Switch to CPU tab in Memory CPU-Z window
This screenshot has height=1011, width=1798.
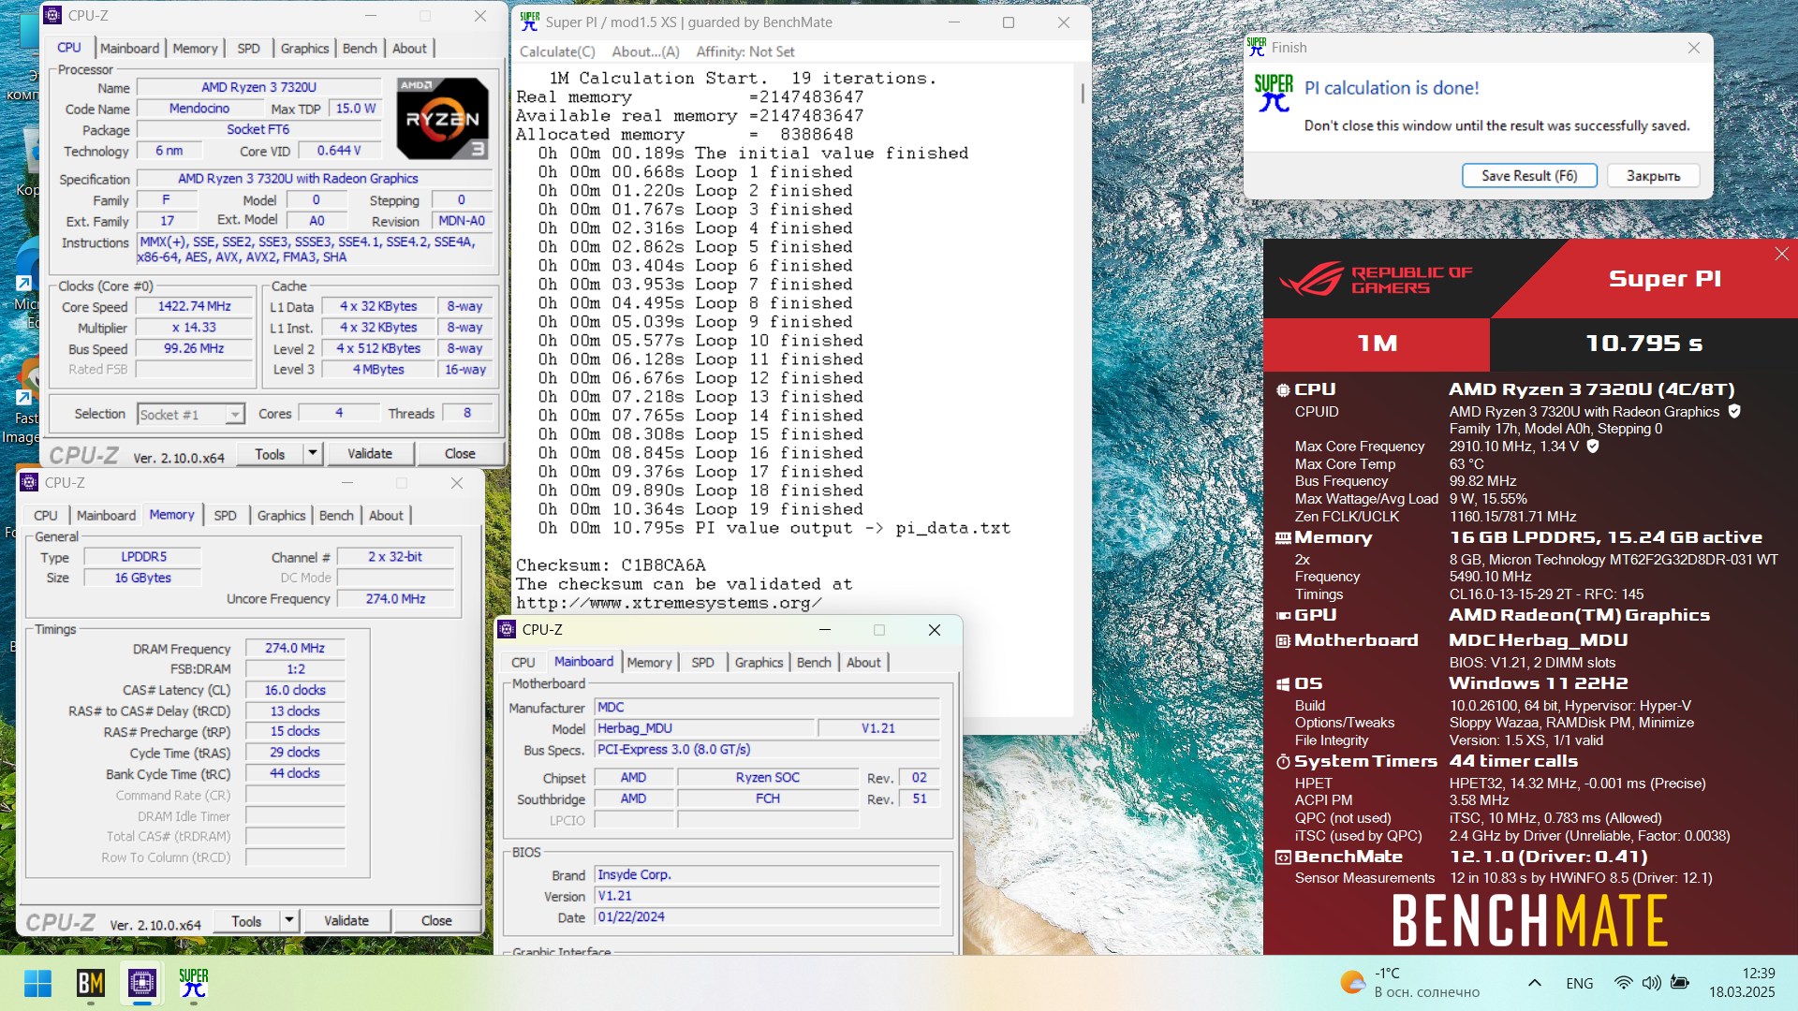tap(45, 516)
